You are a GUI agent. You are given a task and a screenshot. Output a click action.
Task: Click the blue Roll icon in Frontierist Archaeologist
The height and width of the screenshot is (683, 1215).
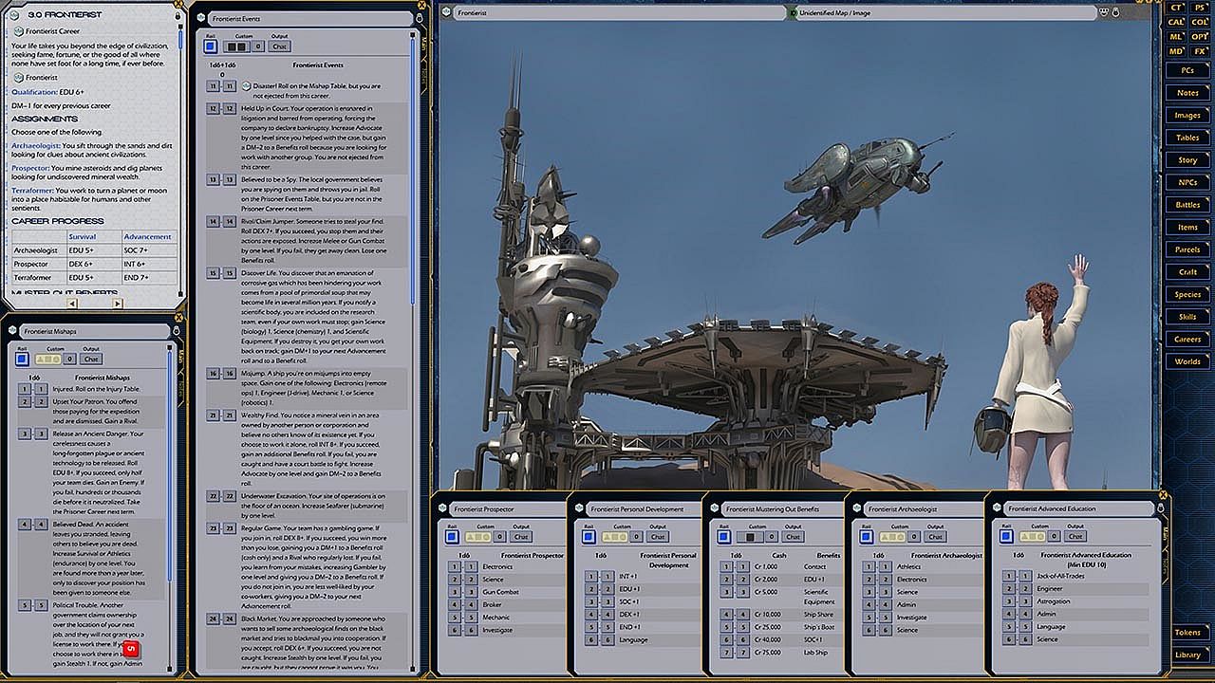[866, 537]
